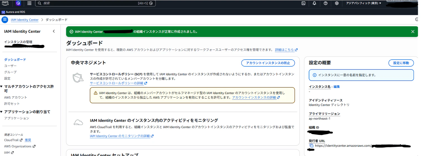Image resolution: width=422 pixels, height=156 pixels.
Task: Open the CloudShell terminal icon
Action: 303,3
